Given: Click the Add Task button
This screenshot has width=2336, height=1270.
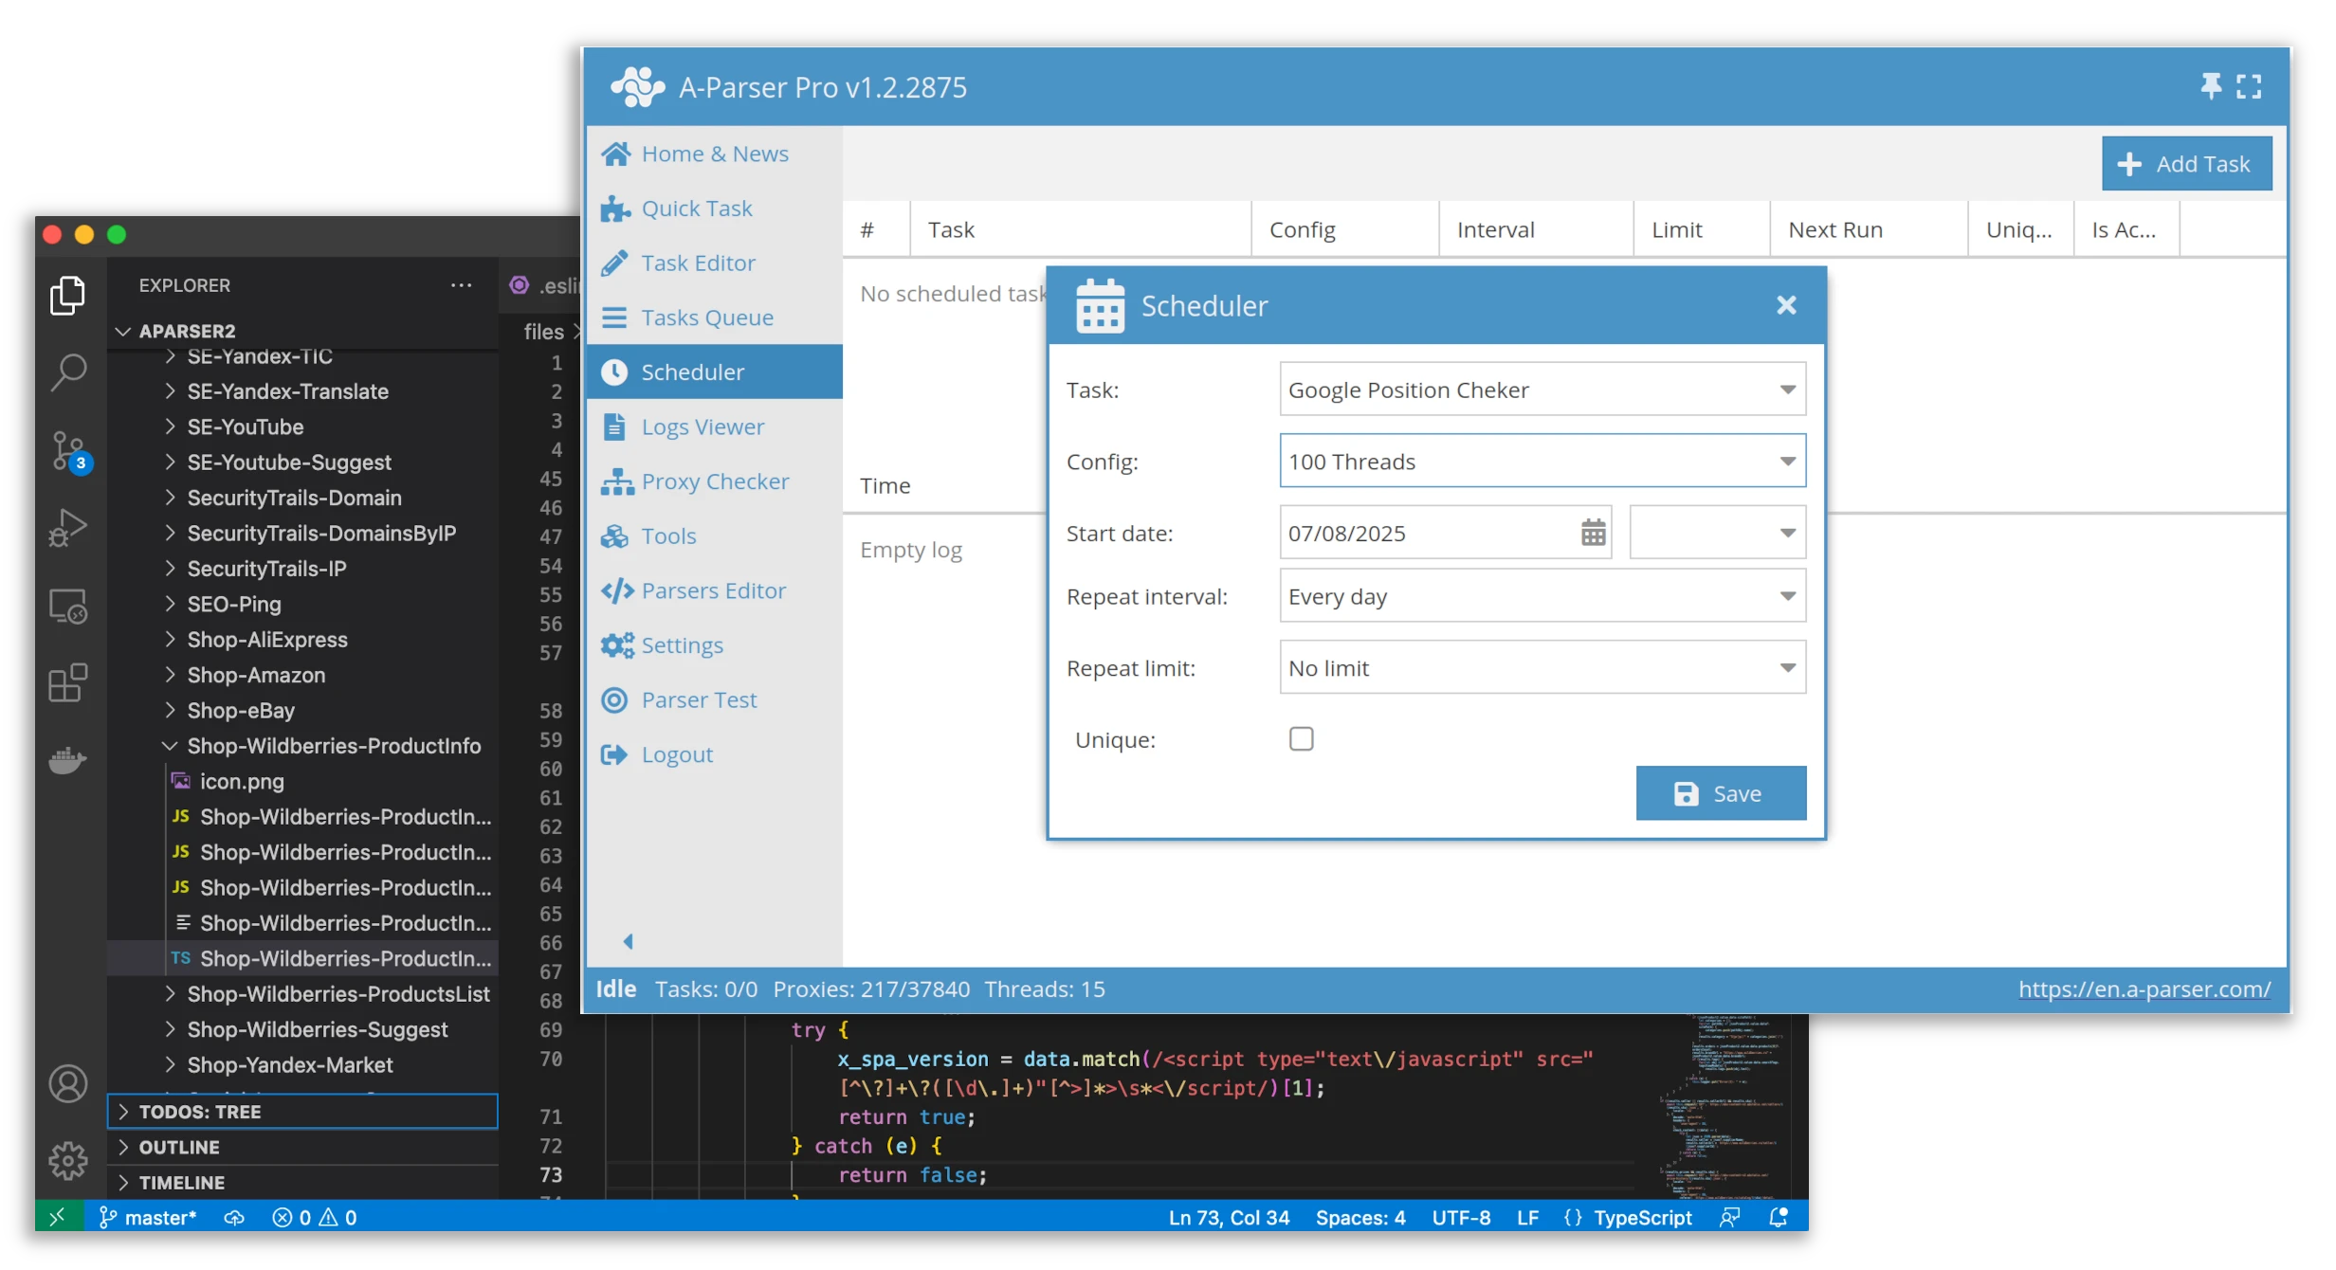Looking at the screenshot, I should (2186, 162).
